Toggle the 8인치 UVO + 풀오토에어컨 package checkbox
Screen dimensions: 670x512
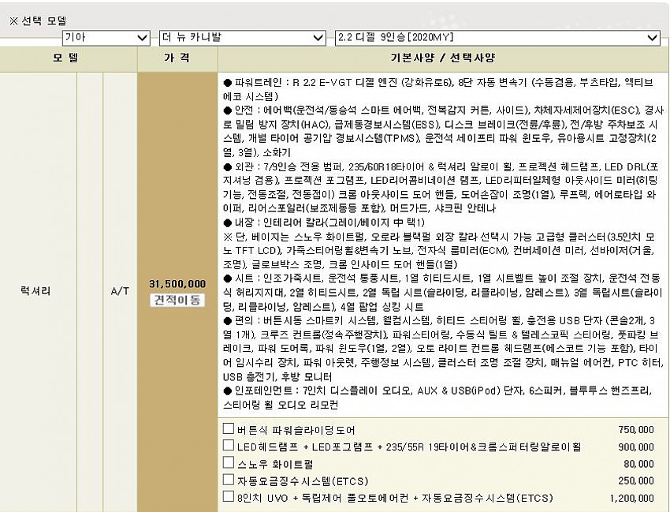pos(228,498)
